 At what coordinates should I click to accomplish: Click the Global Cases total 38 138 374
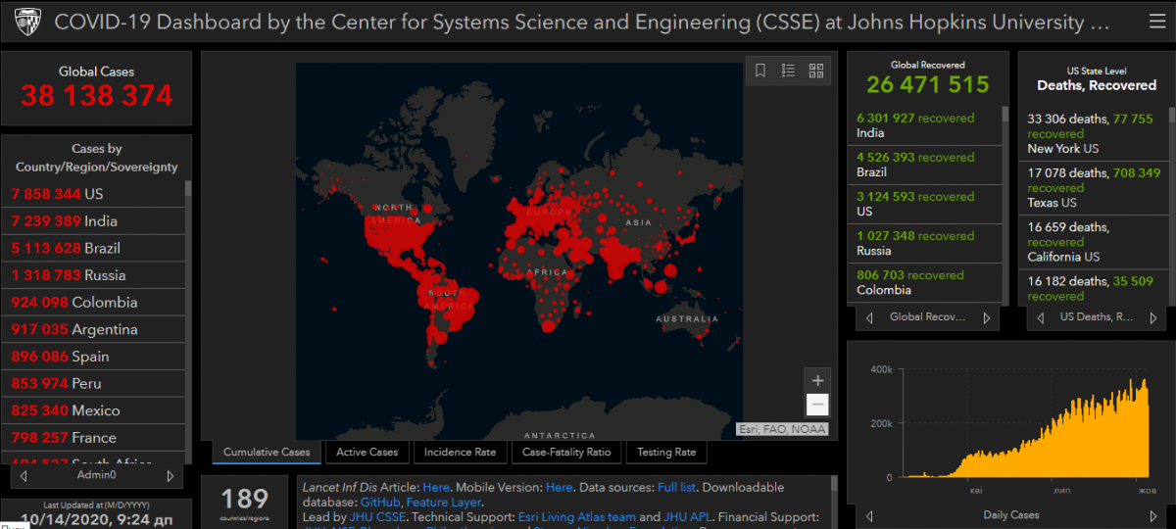(x=96, y=96)
